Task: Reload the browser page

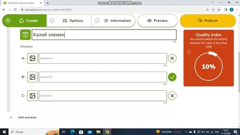Action: point(15,10)
